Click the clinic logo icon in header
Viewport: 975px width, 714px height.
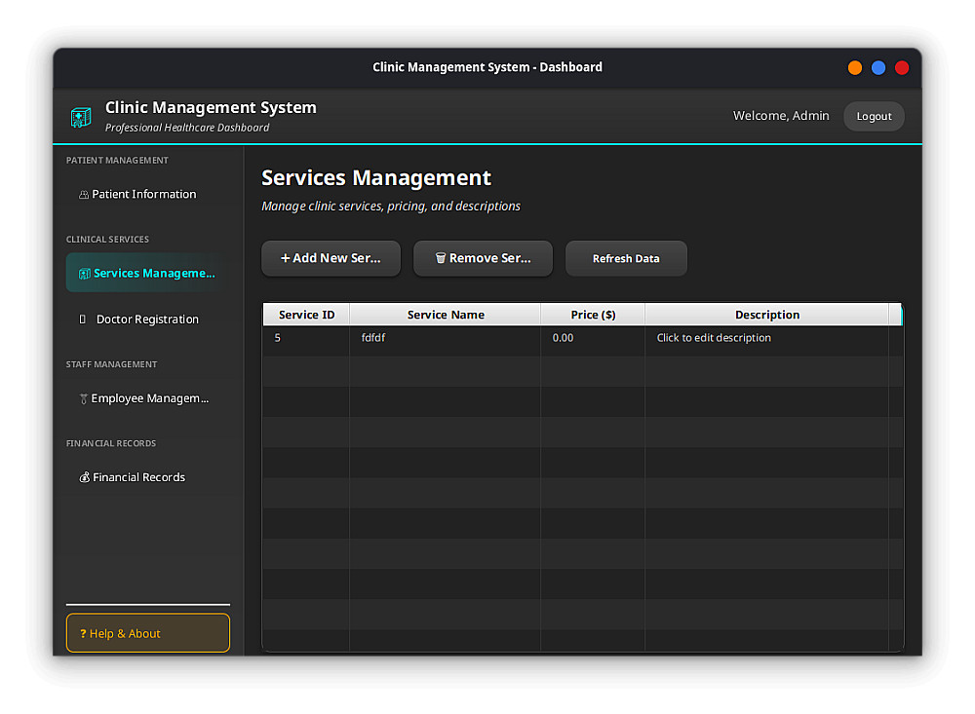click(81, 117)
